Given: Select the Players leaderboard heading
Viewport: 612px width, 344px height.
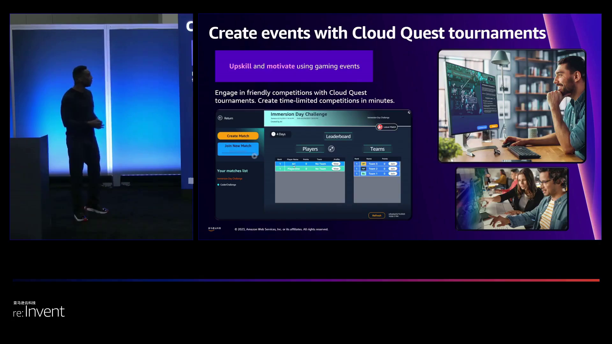Looking at the screenshot, I should [x=310, y=149].
